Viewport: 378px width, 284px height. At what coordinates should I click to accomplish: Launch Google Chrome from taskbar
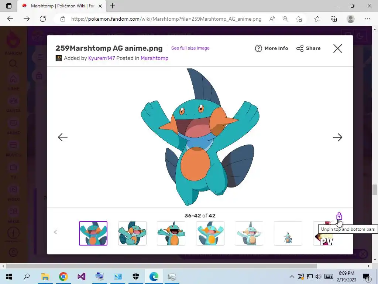tap(63, 276)
